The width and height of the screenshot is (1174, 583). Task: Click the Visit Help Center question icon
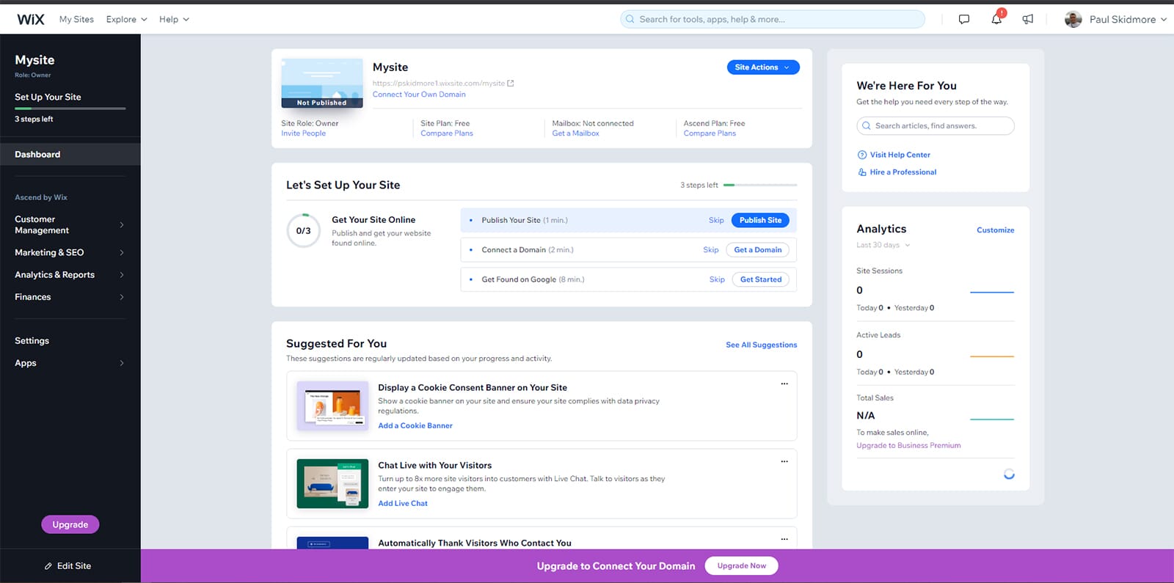pos(862,155)
